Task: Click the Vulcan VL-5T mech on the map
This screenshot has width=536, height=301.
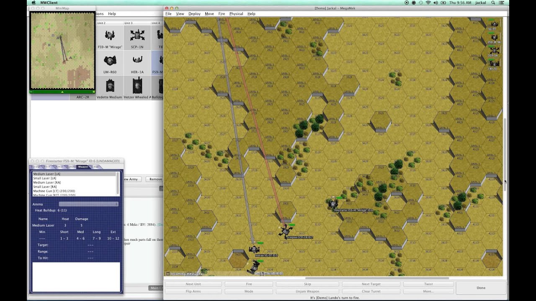Action: [x=254, y=250]
